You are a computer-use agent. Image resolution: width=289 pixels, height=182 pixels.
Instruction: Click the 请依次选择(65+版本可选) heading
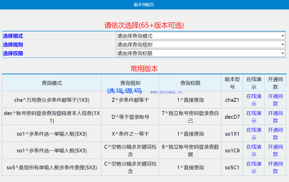144,25
